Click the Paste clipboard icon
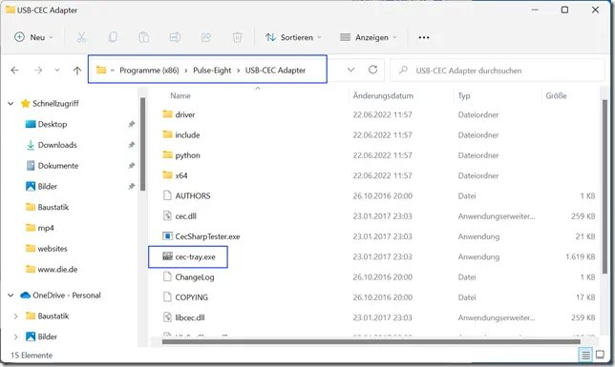The height and width of the screenshot is (367, 615). [x=143, y=37]
